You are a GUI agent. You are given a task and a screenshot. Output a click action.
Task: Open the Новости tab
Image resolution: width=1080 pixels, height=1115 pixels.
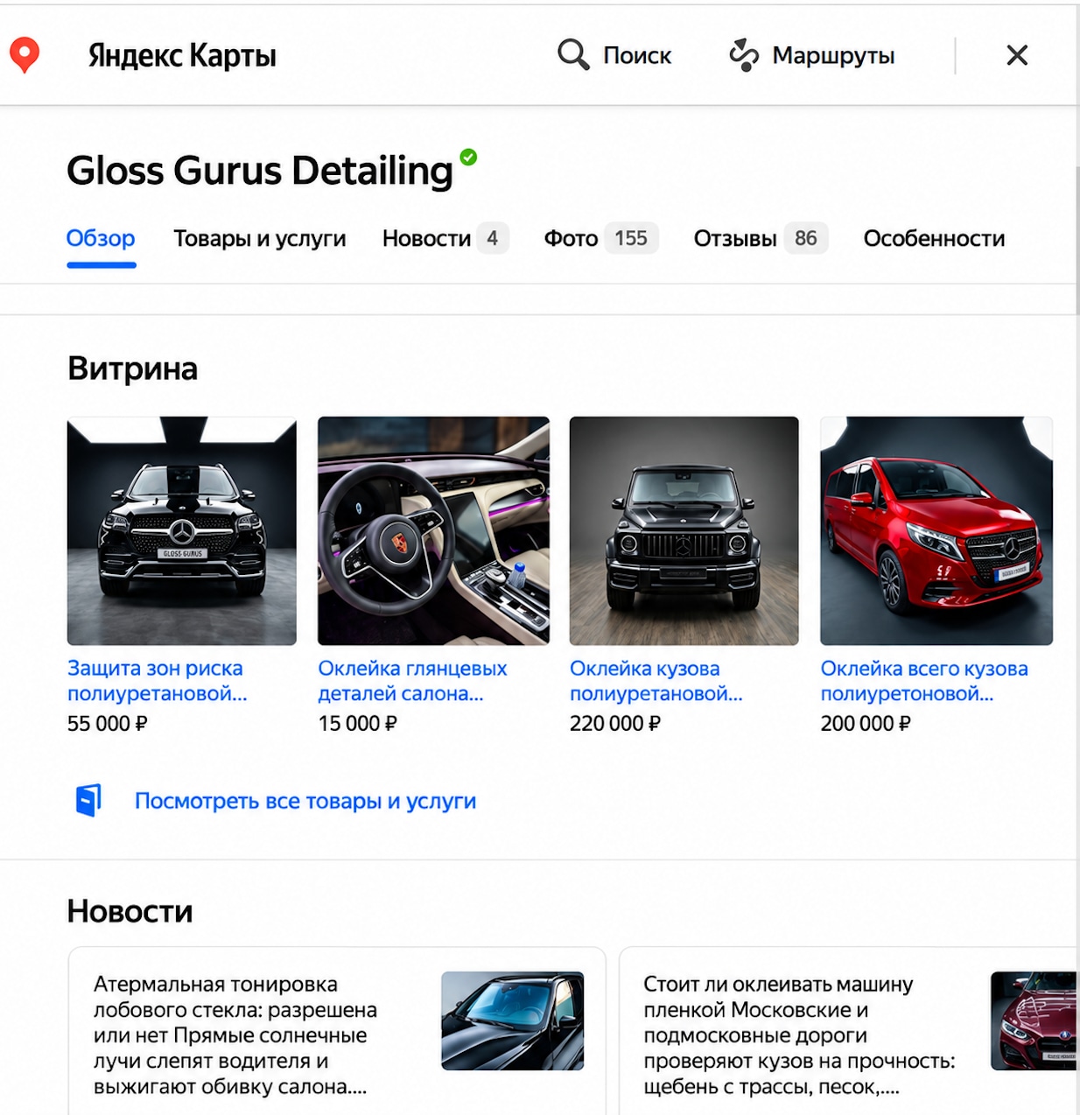click(426, 238)
